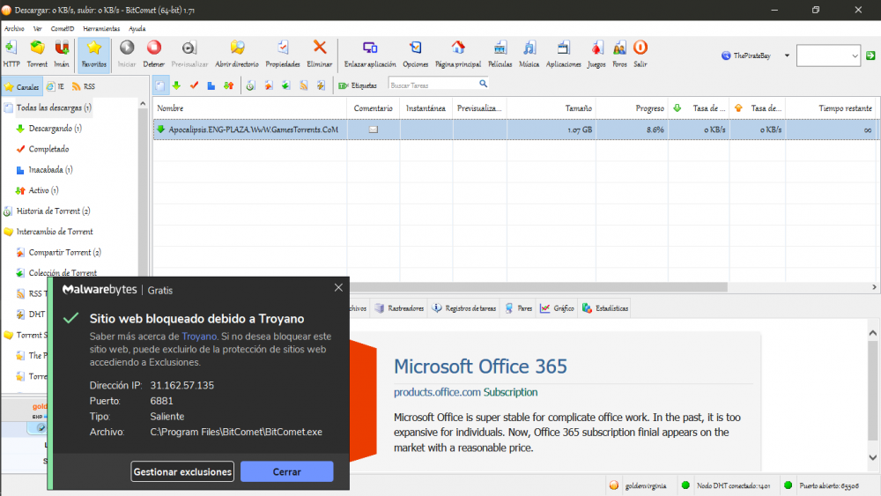This screenshot has height=496, width=881.
Task: Stop the task with Detener
Action: coord(154,54)
